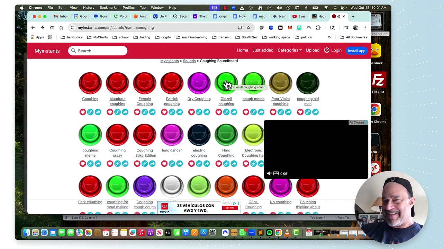Favorite the Coughing sound with heart icon

(83, 112)
